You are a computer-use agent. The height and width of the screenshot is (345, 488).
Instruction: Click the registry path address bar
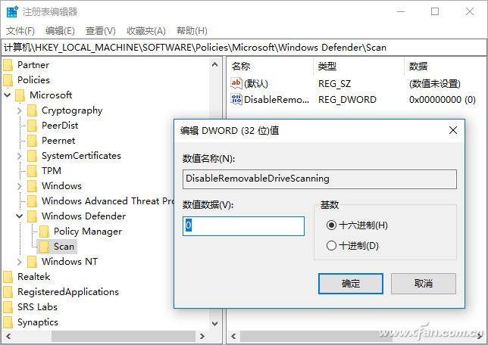[x=244, y=47]
